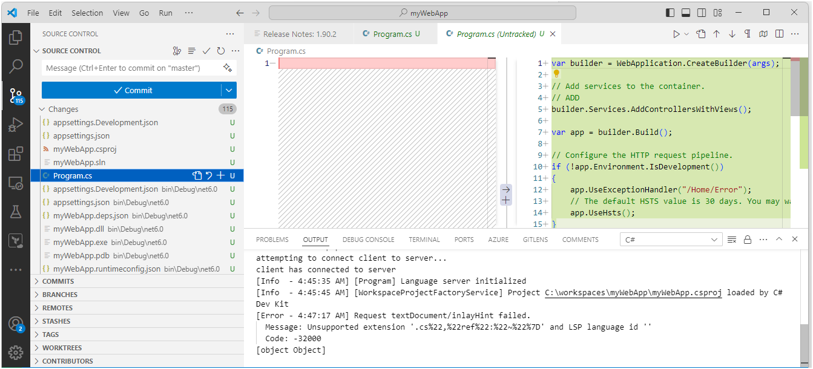
Task: Toggle the bottom panel visibility
Action: coord(686,13)
